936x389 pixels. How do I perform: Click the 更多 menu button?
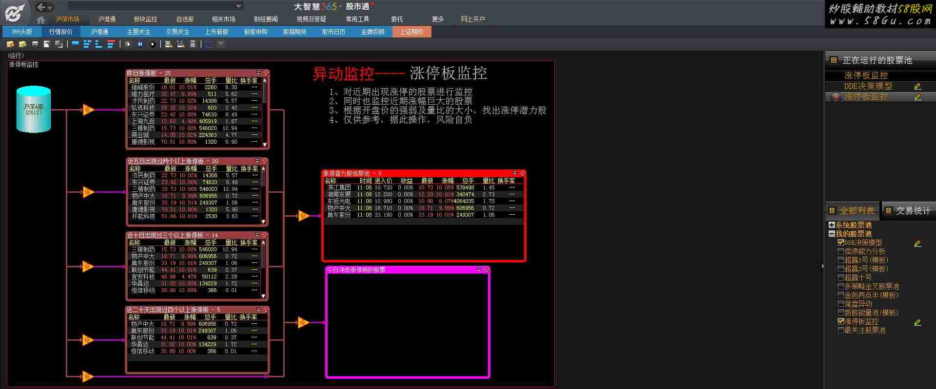[x=438, y=19]
